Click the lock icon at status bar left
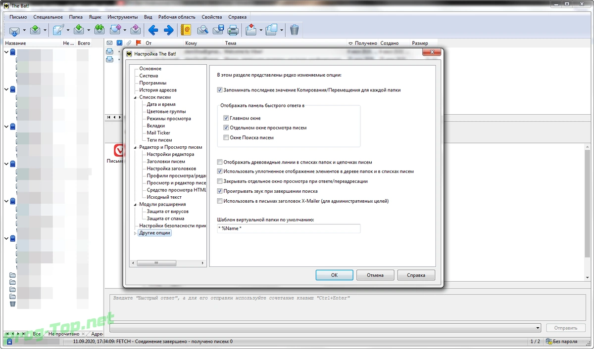This screenshot has width=594, height=349. pos(9,342)
